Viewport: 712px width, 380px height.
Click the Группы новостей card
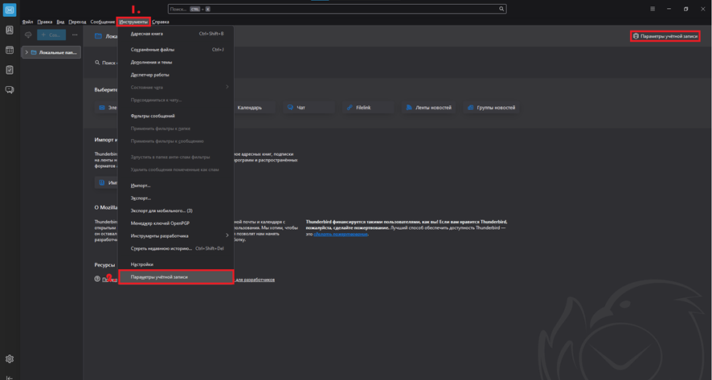coord(491,108)
